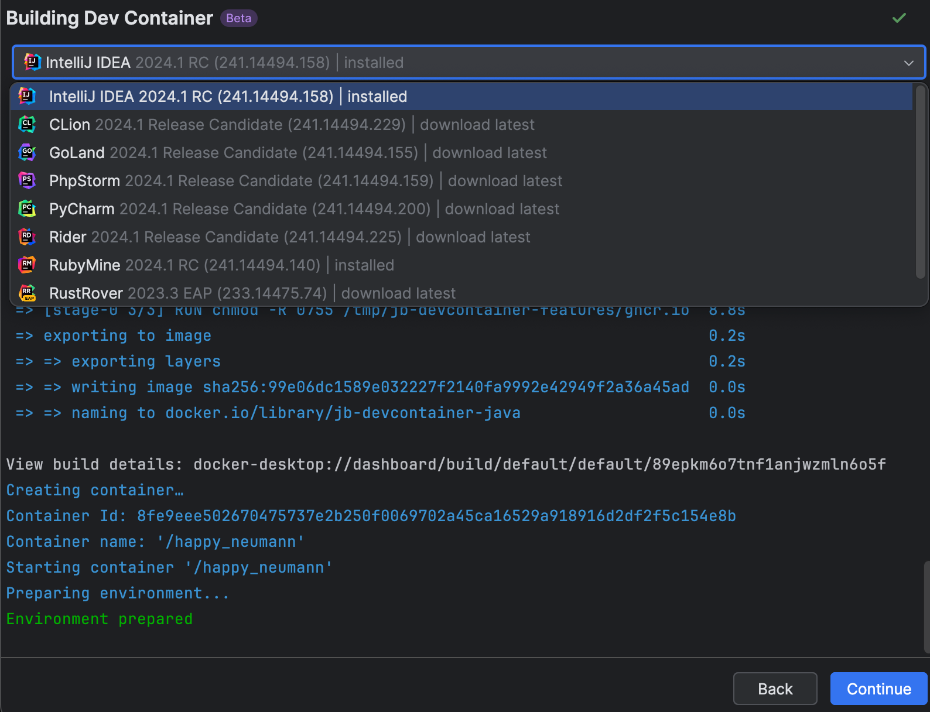This screenshot has width=930, height=712.
Task: Click the 'Building Dev Container' title text
Action: pos(110,18)
